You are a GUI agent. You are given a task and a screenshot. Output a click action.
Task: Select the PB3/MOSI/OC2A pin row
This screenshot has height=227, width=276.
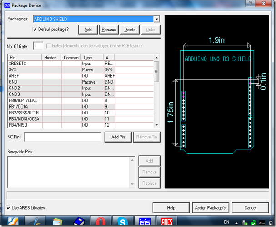[x=80, y=119]
